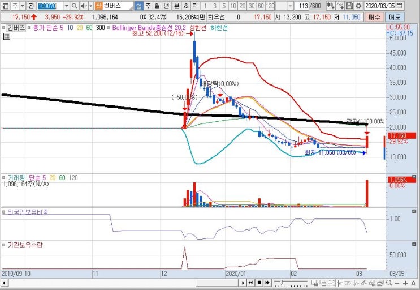Toggle the 거래량 volume indicator marker

[4, 178]
